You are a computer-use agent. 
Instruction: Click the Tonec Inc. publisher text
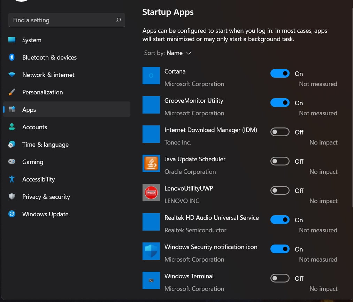point(178,142)
